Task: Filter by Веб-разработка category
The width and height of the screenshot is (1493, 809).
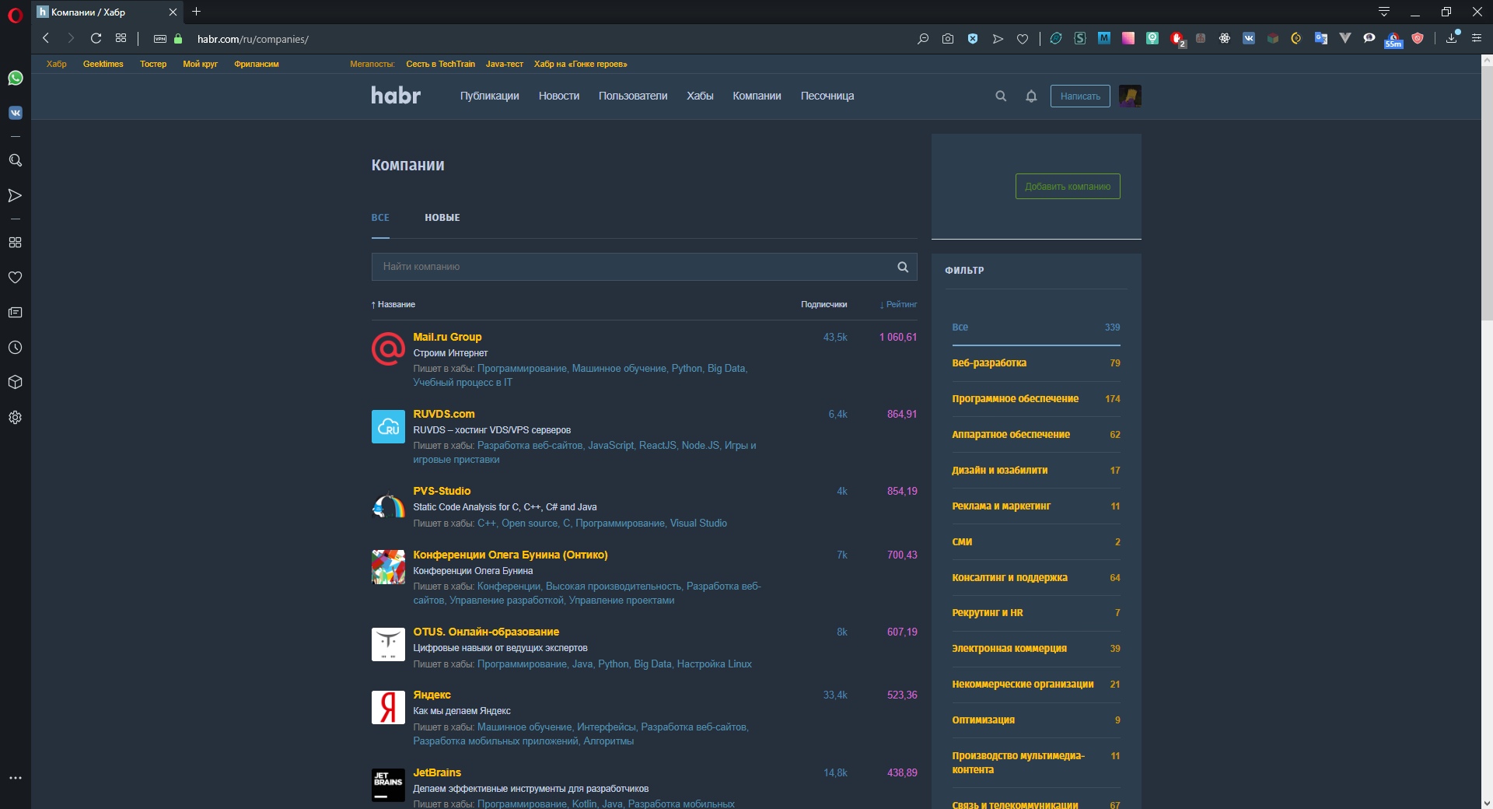Action: tap(1036, 363)
